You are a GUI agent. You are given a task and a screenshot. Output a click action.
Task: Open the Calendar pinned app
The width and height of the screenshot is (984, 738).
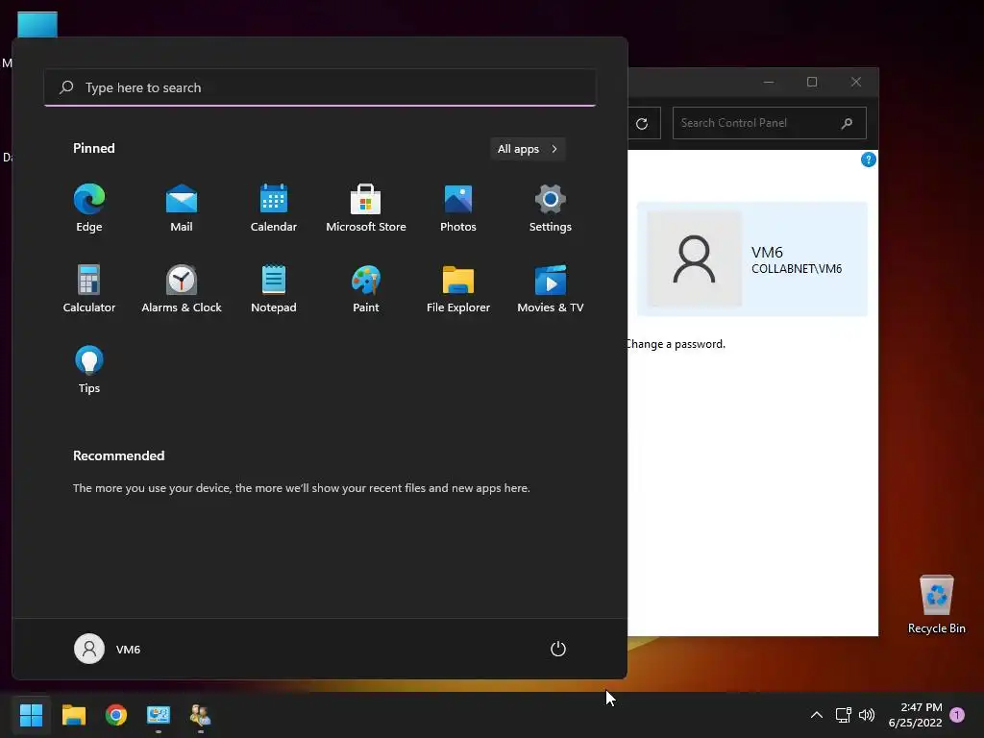[x=274, y=209]
